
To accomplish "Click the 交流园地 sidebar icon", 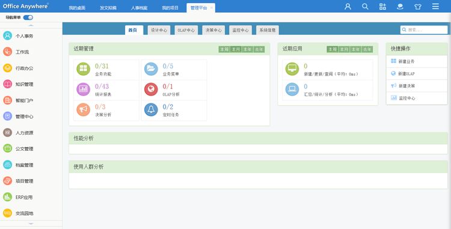I will (x=7, y=213).
